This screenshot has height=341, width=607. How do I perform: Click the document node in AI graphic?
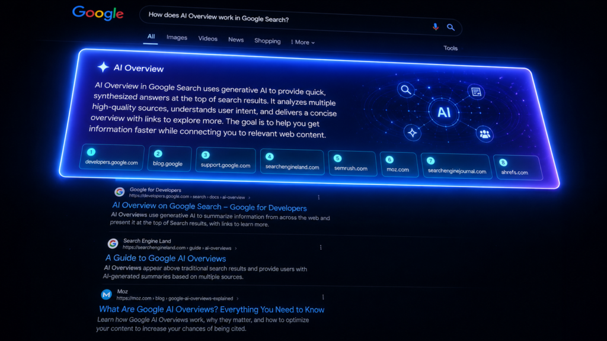coord(476,92)
